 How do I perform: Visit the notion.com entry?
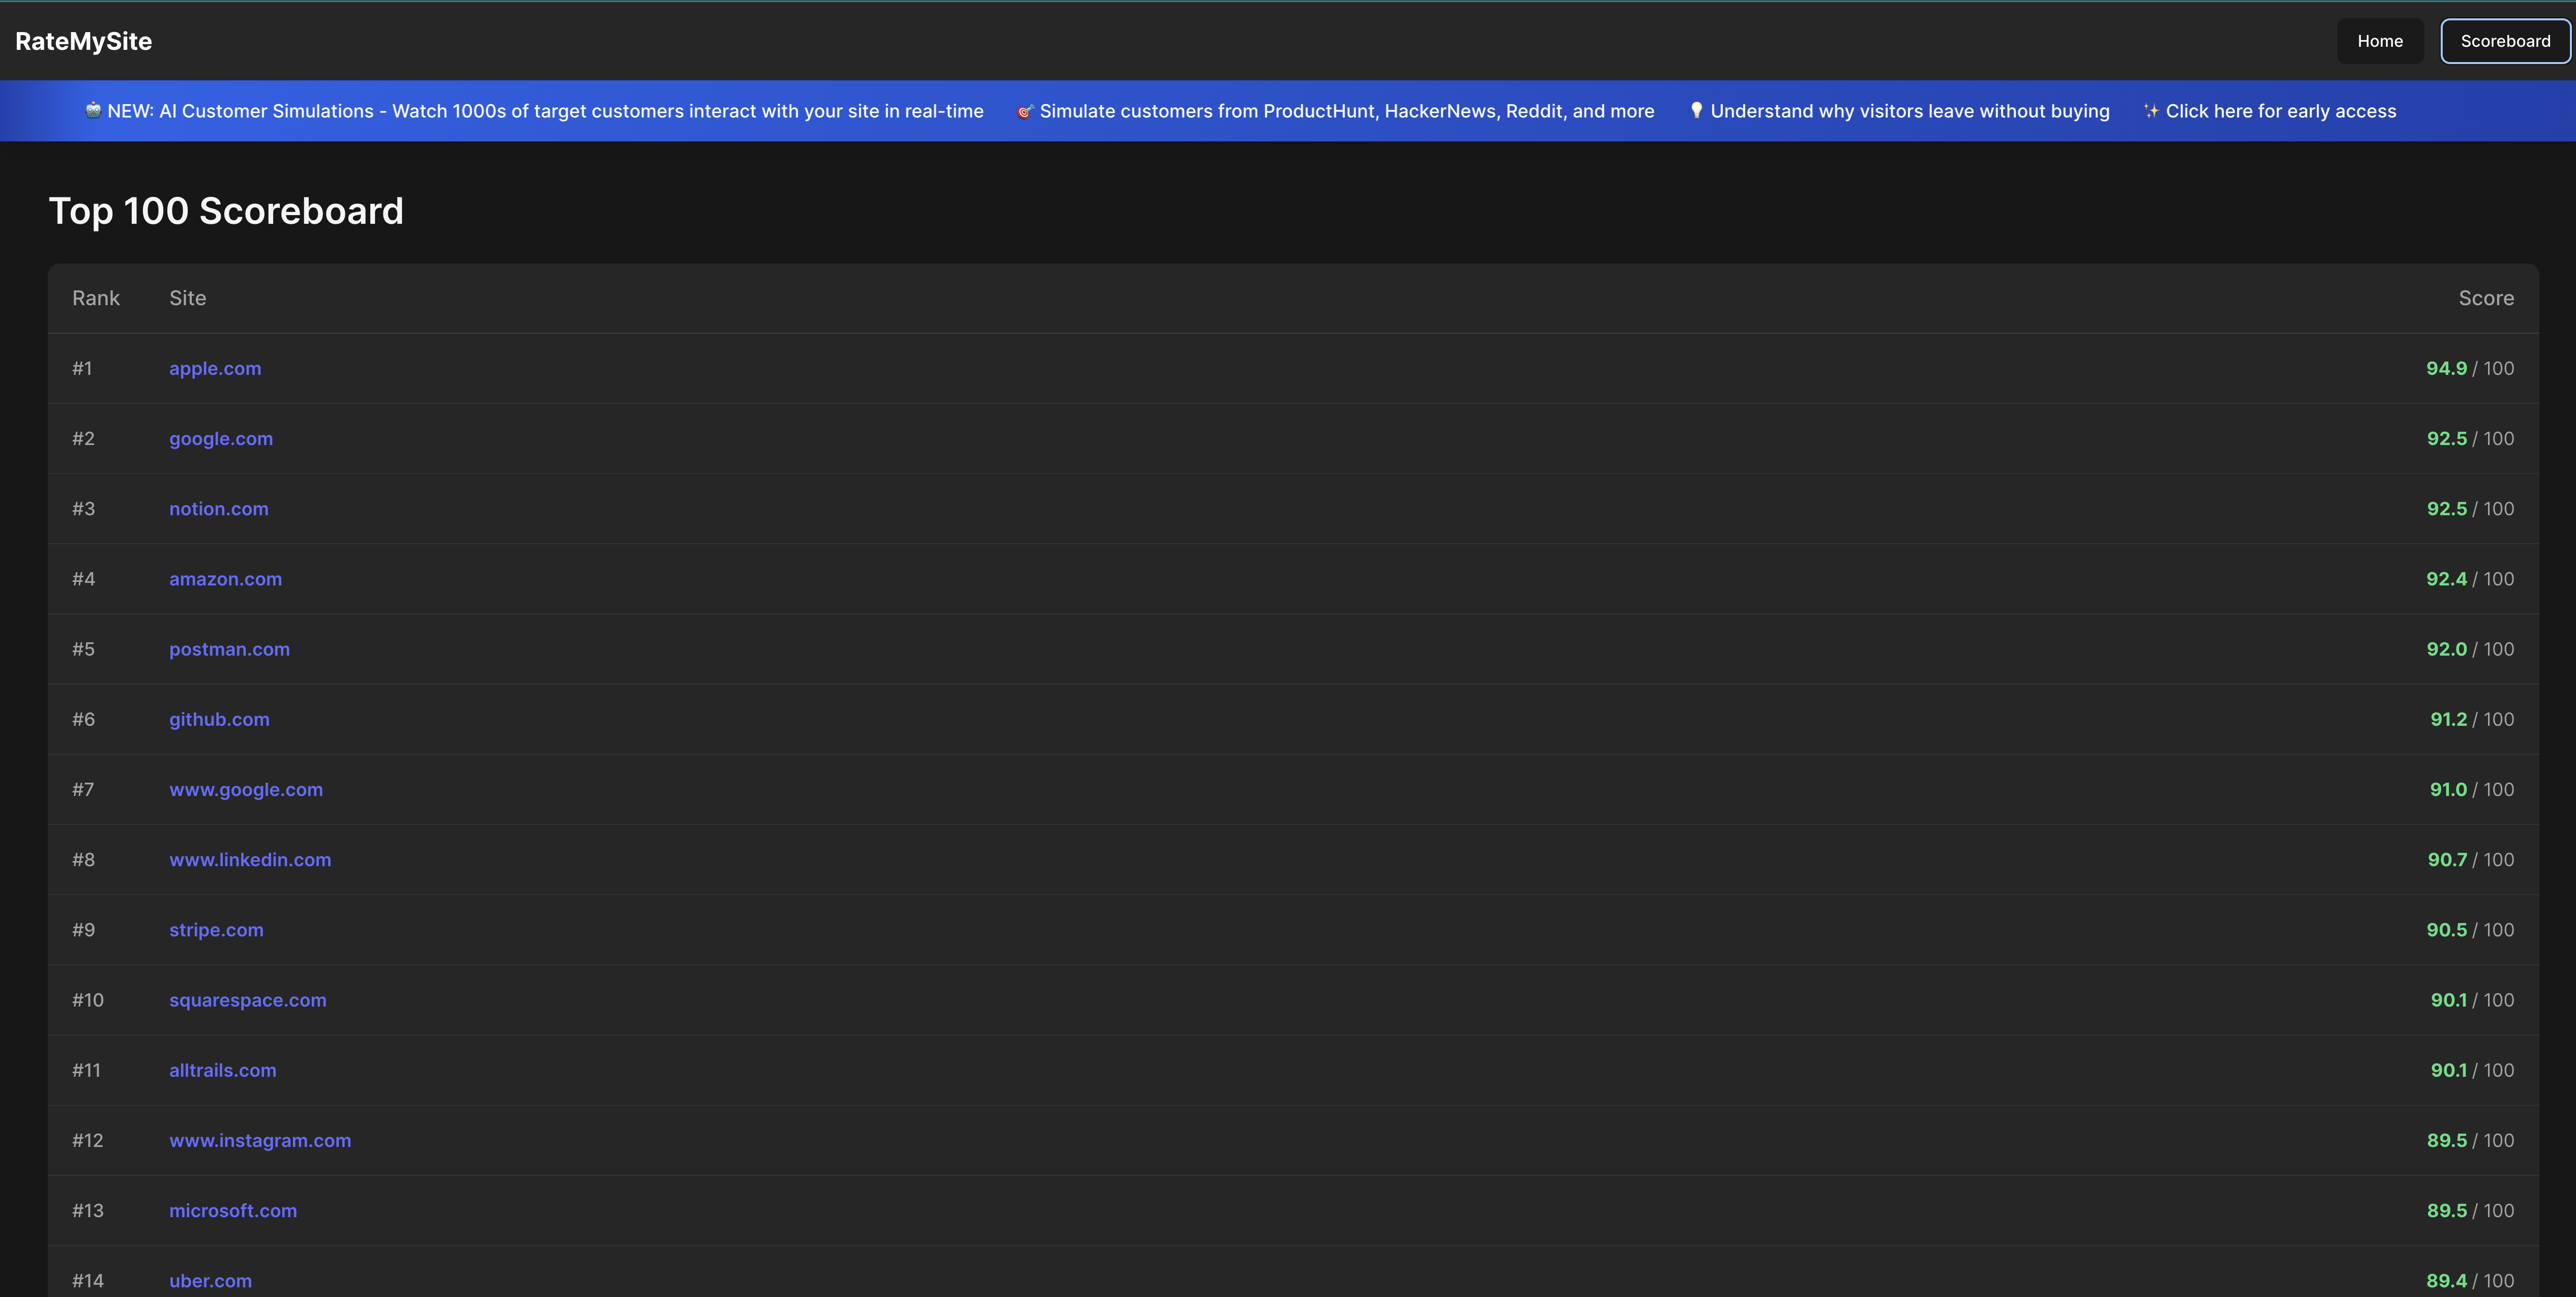coord(219,508)
